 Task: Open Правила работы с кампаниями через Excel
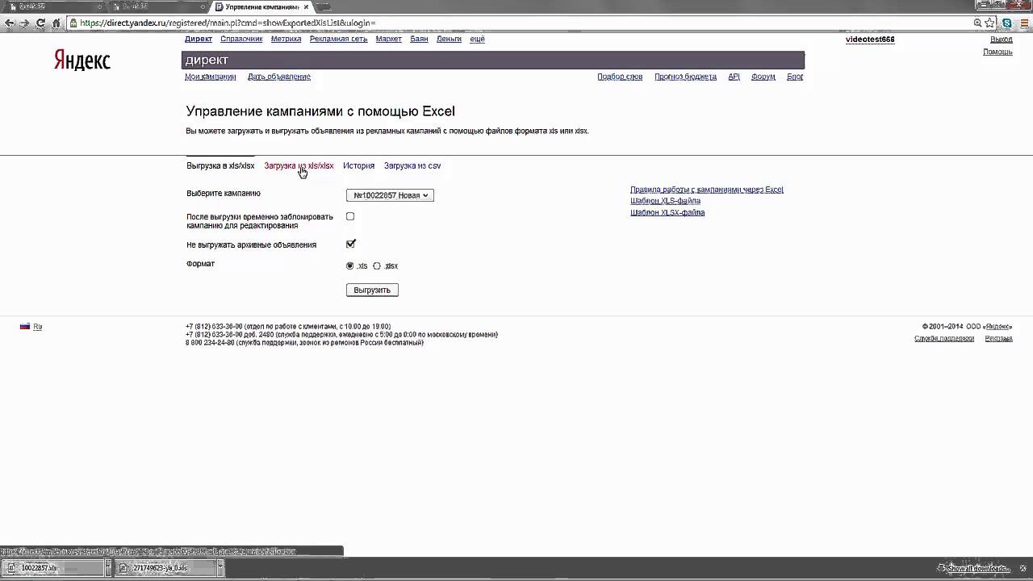click(707, 190)
